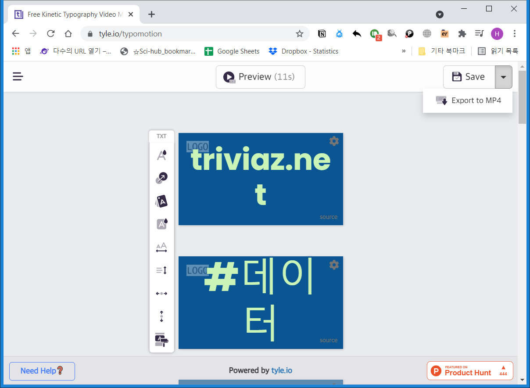Click the globe extension icon

(x=427, y=33)
